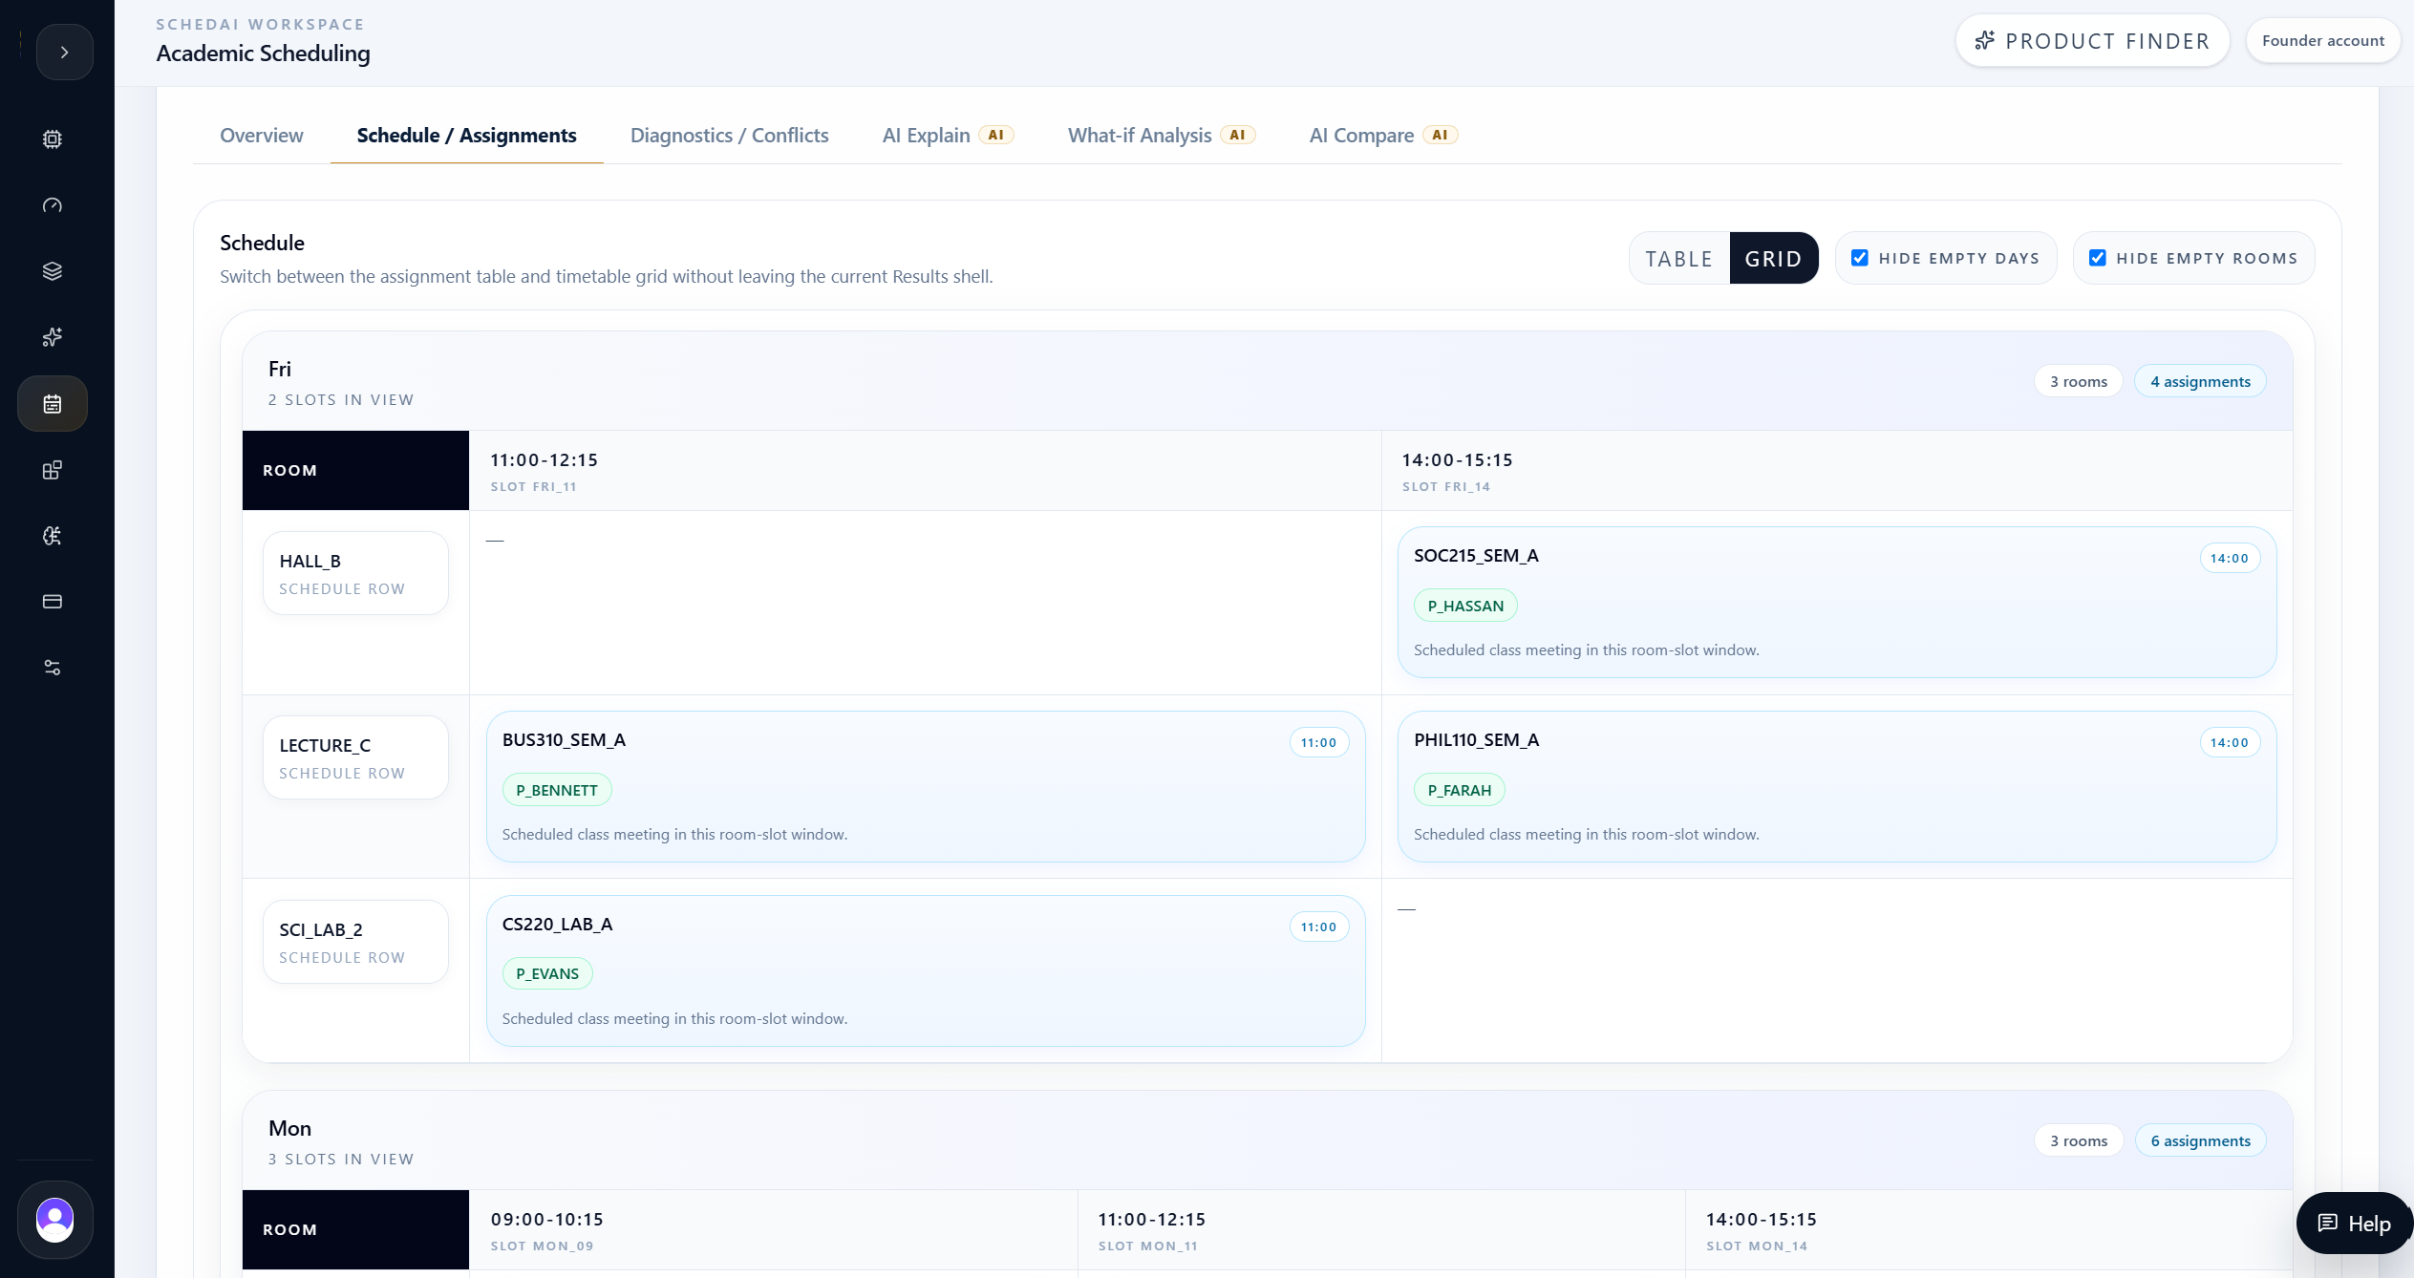Click the SCI_LAB_2 room row label
This screenshot has width=2414, height=1278.
[355, 942]
